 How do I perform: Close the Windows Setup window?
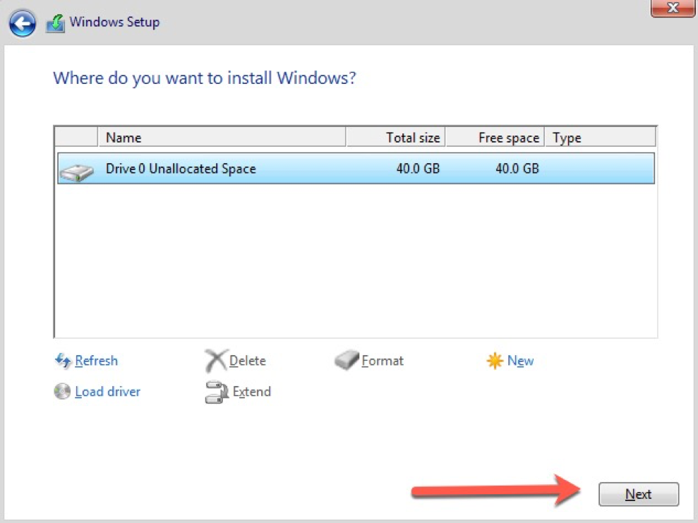pos(673,8)
